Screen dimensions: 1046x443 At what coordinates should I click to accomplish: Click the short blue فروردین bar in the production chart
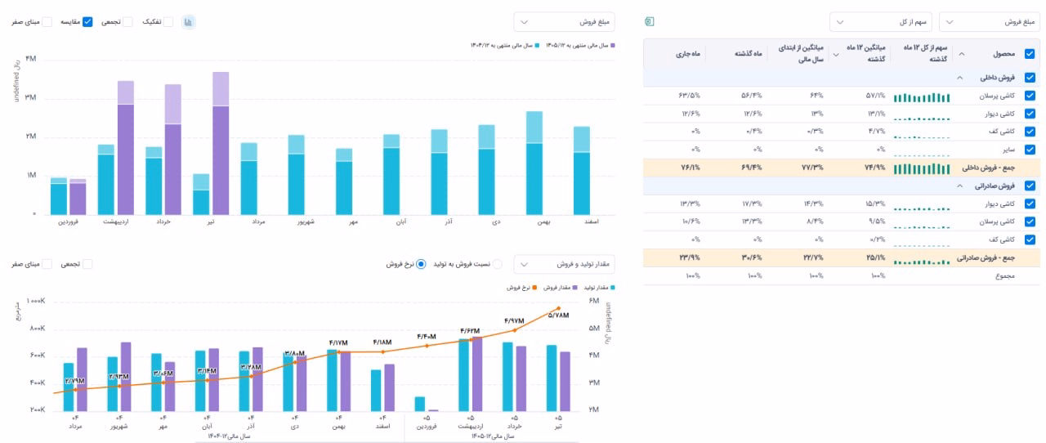(420, 404)
